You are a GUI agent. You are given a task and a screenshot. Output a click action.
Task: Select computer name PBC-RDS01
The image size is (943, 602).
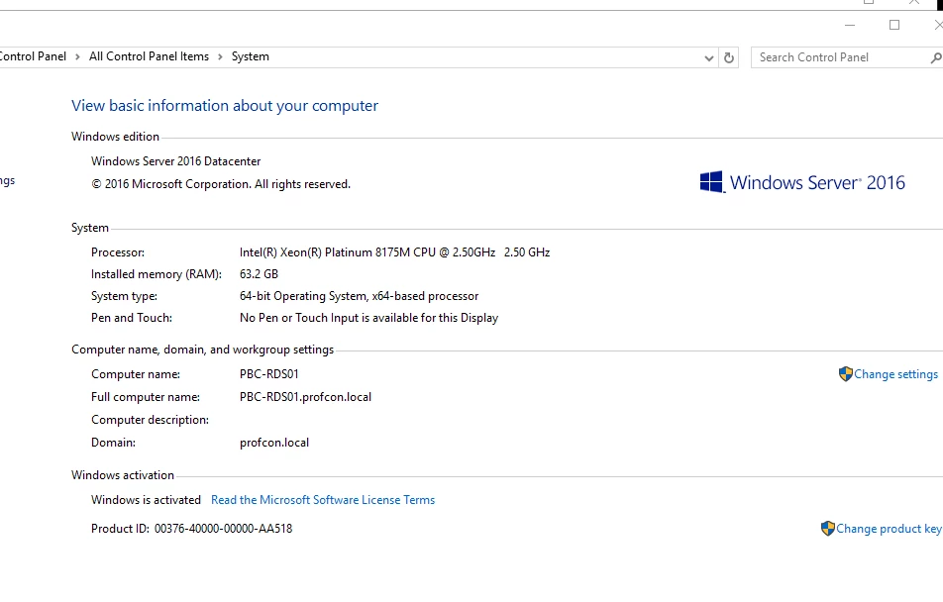tap(268, 374)
